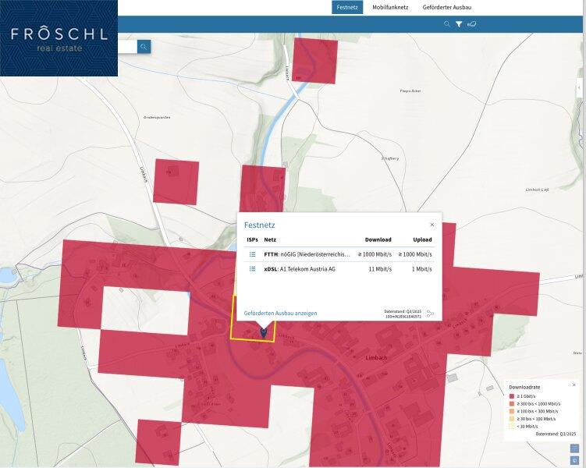Click the Fröschl real estate logo
This screenshot has height=468, width=586.
pyautogui.click(x=59, y=38)
